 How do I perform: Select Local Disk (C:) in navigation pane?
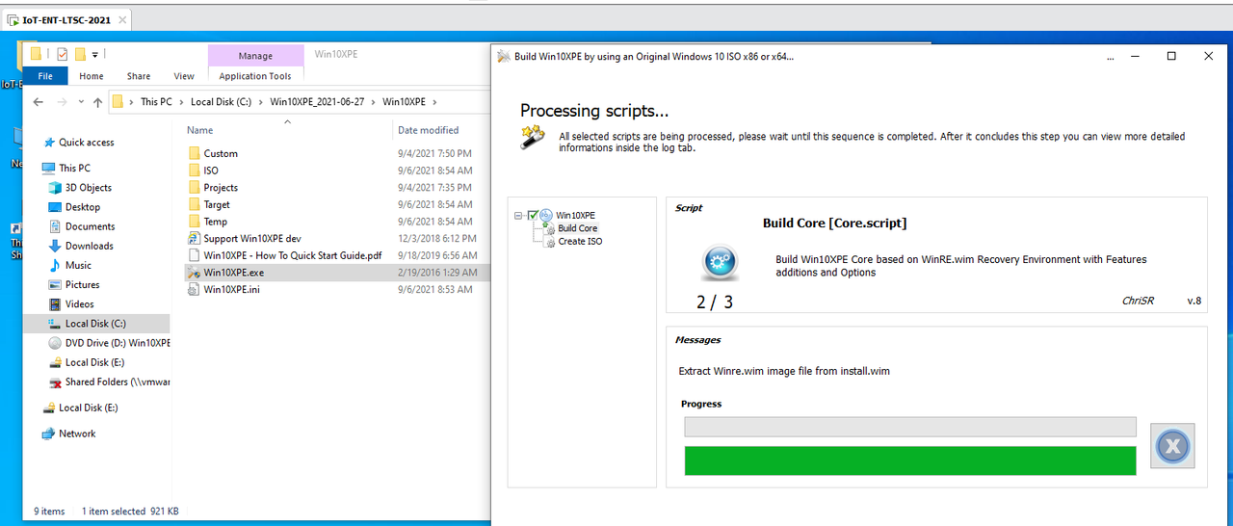(96, 324)
